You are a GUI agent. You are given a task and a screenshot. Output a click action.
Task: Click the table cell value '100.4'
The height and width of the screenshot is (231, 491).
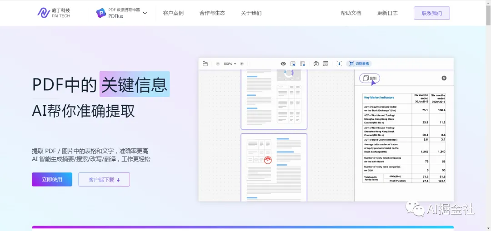click(x=442, y=110)
